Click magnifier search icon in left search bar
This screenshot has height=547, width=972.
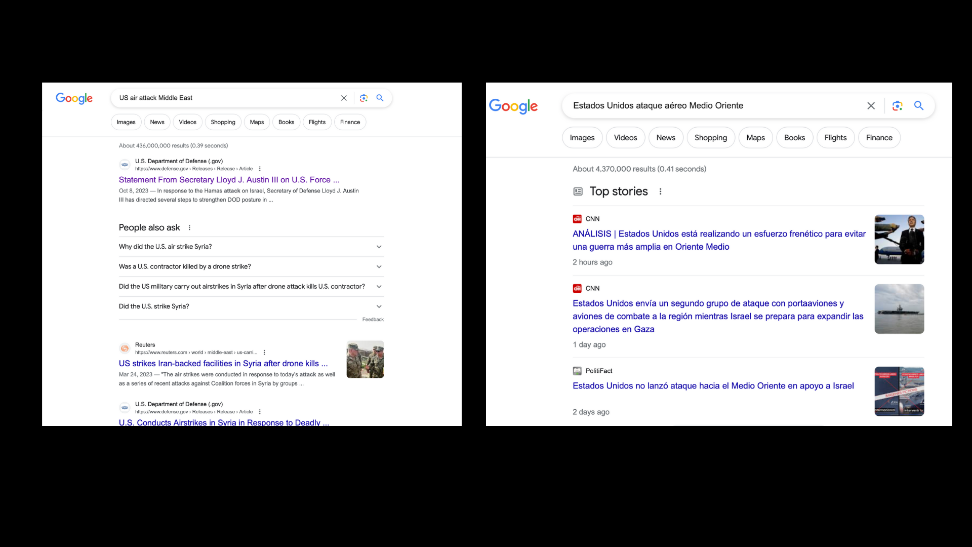click(x=380, y=98)
